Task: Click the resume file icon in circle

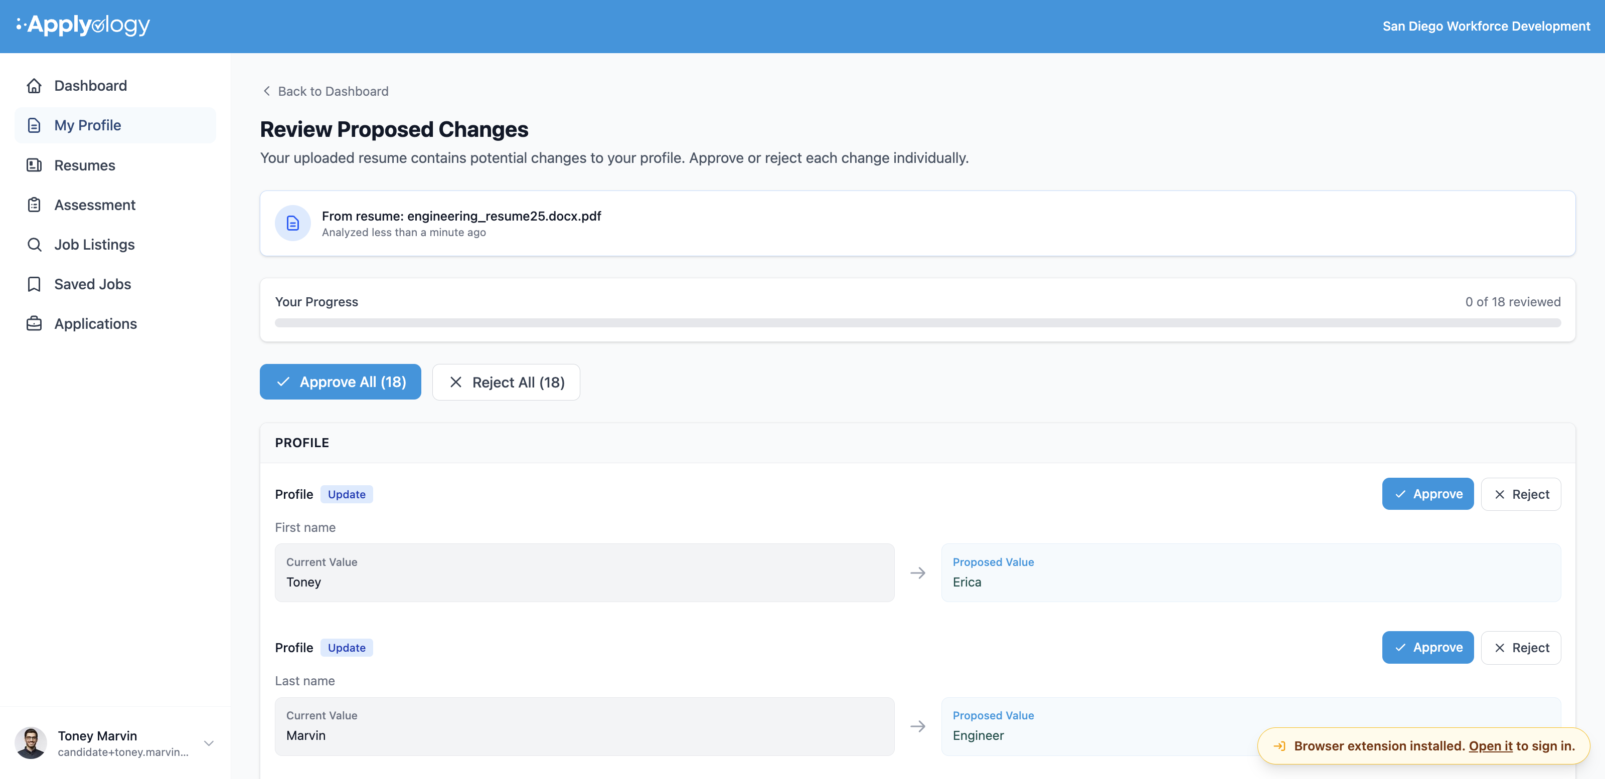Action: click(293, 223)
